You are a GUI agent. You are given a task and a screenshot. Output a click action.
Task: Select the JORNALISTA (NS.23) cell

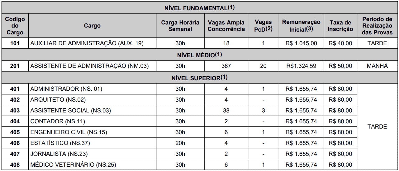92,154
